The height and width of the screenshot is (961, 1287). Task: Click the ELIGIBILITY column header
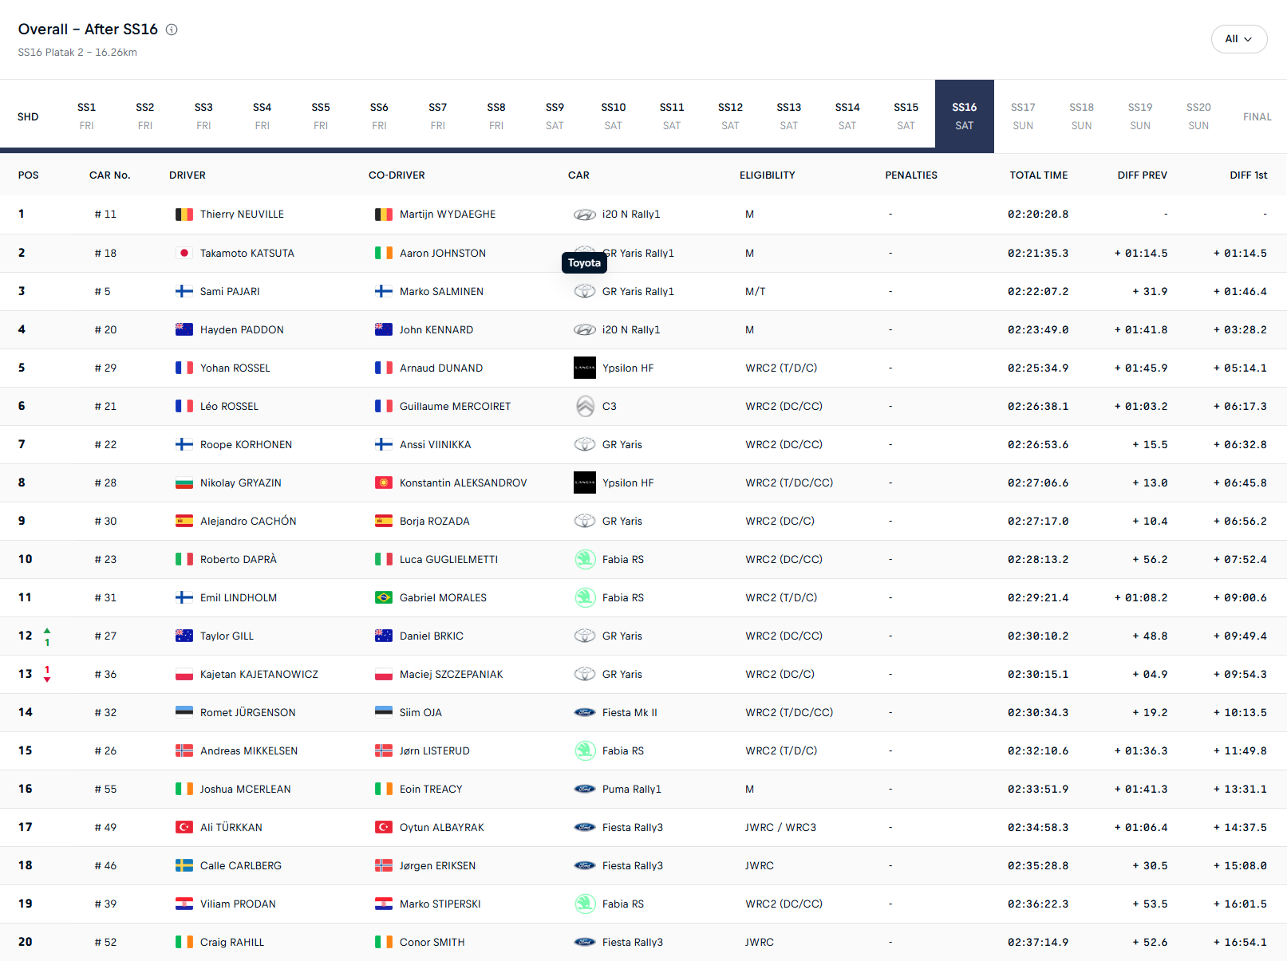click(768, 175)
